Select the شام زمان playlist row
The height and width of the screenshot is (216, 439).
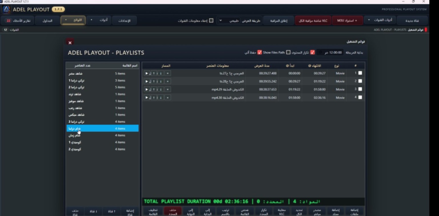pos(103,136)
